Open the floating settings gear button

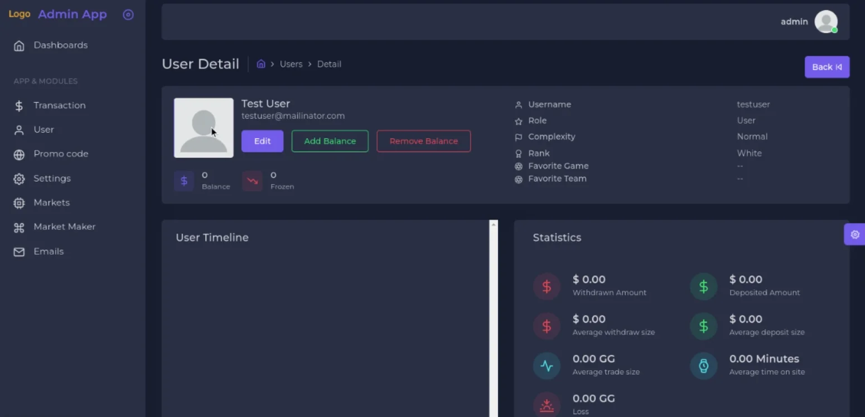(x=854, y=235)
